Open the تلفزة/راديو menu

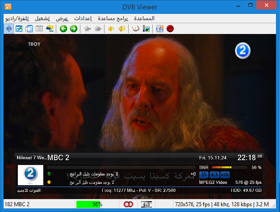(x=17, y=18)
